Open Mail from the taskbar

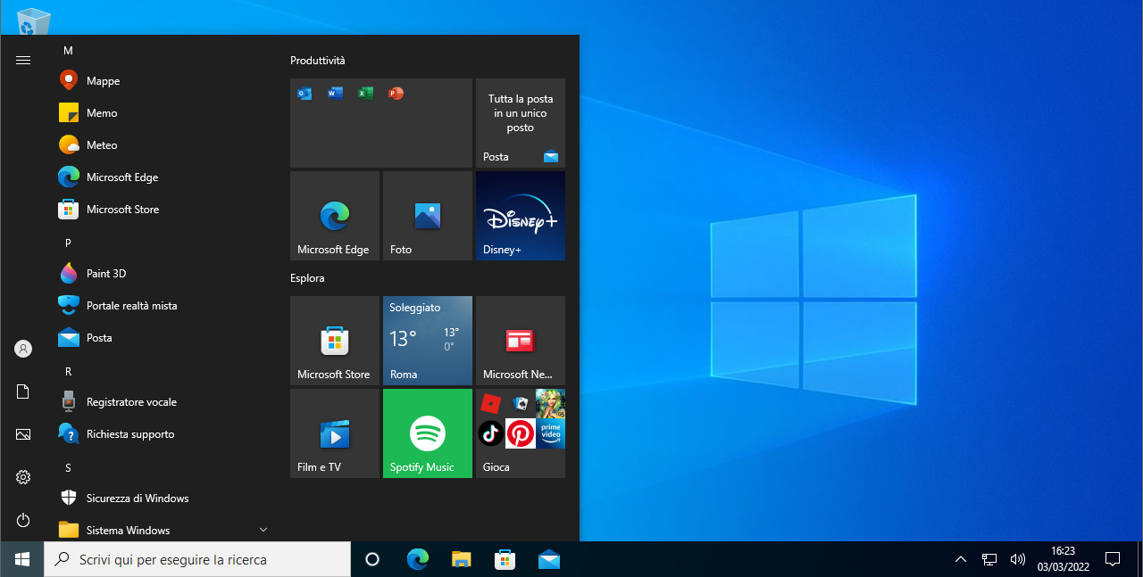[549, 559]
